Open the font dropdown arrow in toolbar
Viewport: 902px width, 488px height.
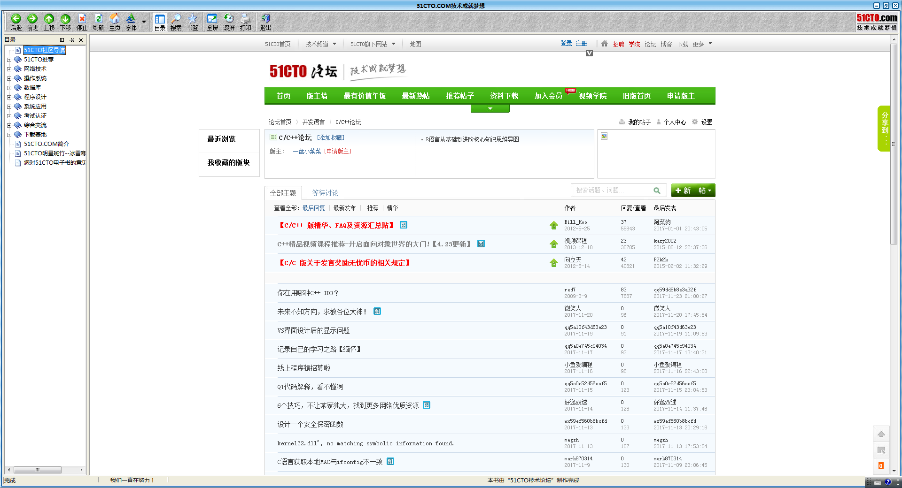tap(144, 22)
